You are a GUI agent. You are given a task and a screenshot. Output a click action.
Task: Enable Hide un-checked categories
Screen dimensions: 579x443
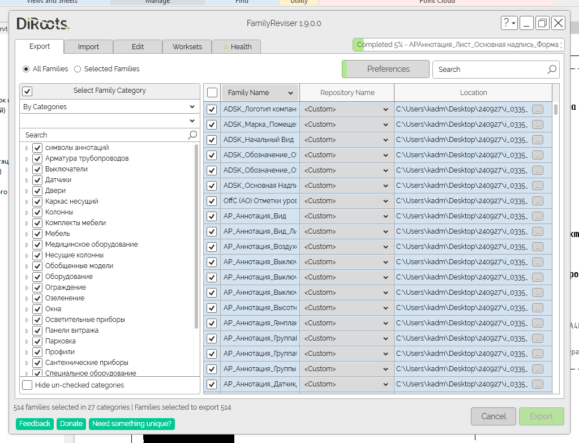[x=27, y=385]
